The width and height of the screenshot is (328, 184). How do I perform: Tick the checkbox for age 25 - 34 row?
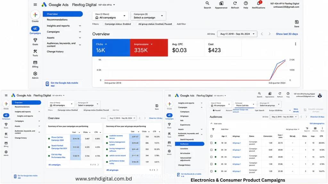211,150
